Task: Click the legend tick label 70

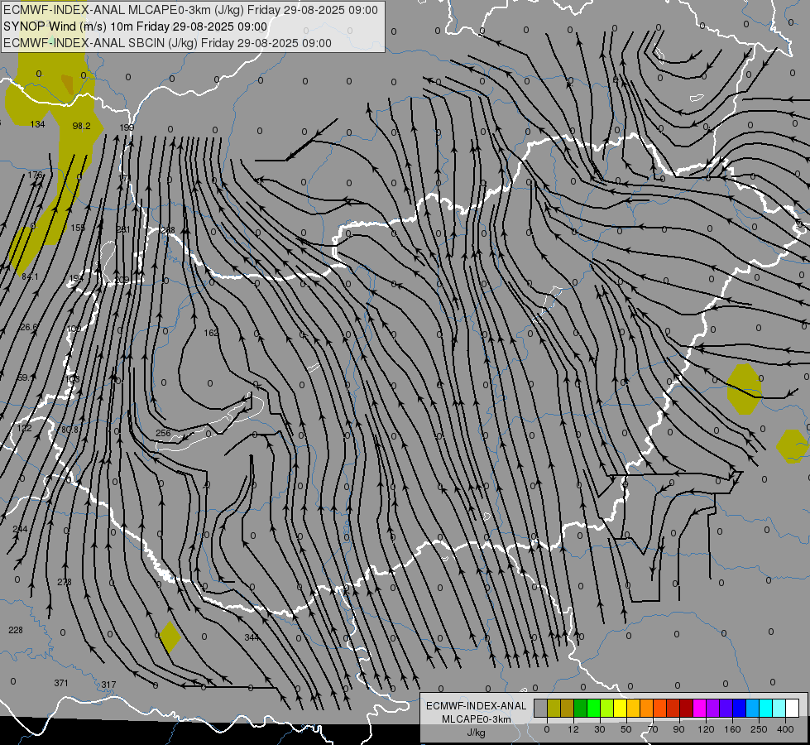Action: (x=653, y=729)
